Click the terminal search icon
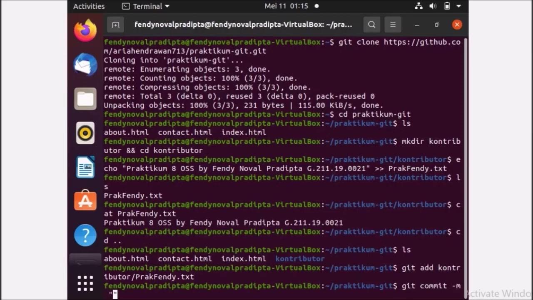Image resolution: width=533 pixels, height=300 pixels. (x=372, y=25)
